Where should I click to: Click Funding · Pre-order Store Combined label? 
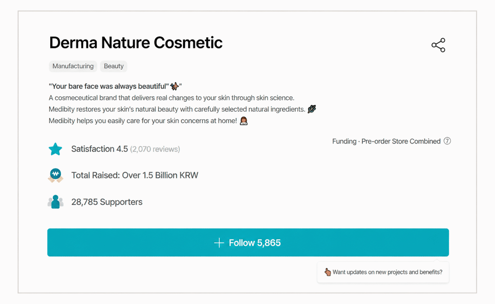click(386, 141)
